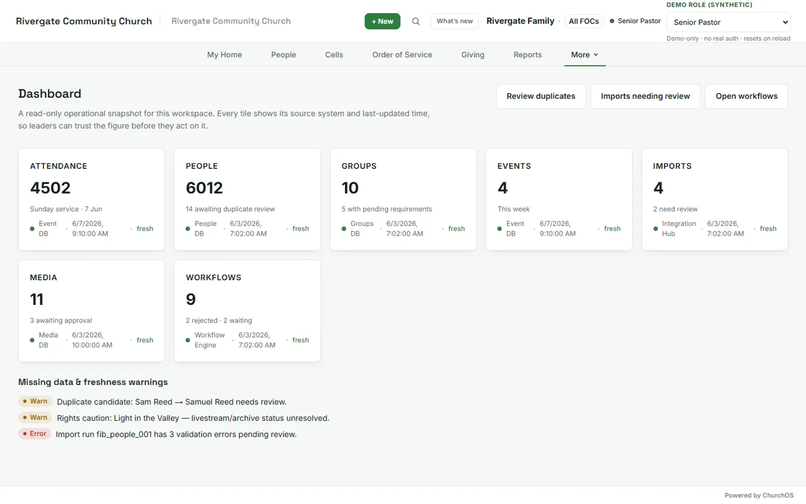
Task: Click Open workflows button
Action: pos(747,96)
